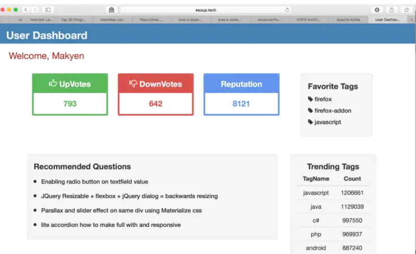Click the TagName column header
Image resolution: width=416 pixels, height=254 pixels.
click(316, 179)
